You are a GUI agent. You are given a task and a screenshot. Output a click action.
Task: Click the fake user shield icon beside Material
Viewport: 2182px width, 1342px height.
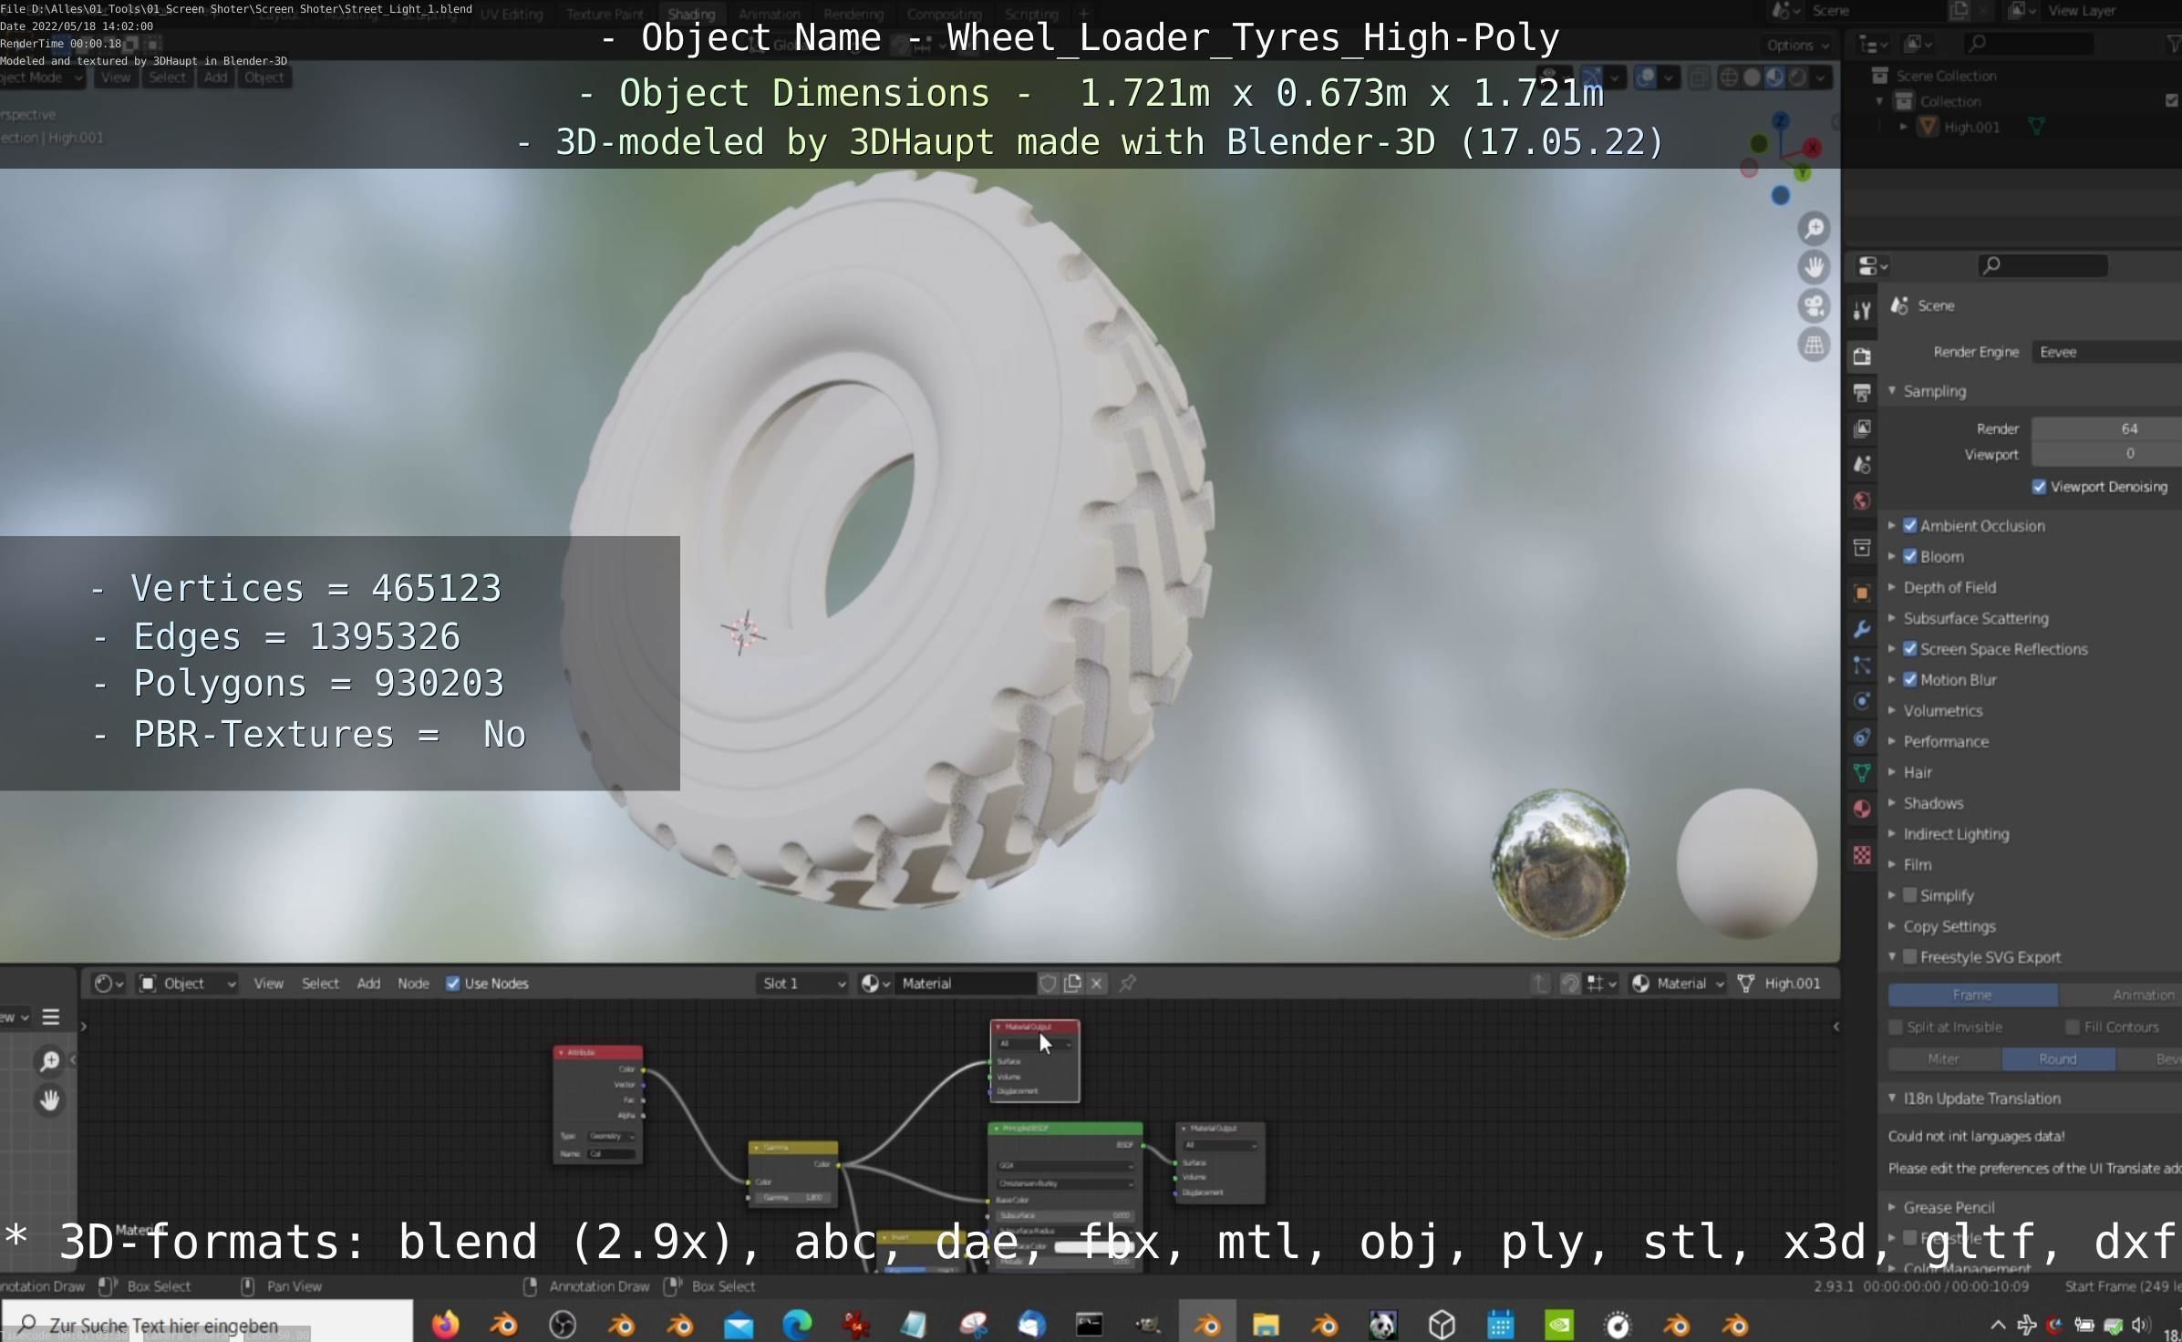pos(1048,983)
